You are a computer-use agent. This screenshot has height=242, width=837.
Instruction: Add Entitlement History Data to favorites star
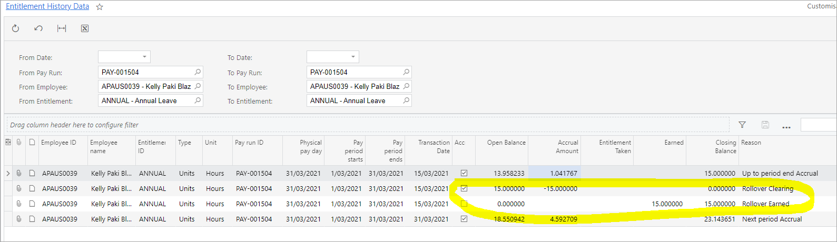point(100,7)
